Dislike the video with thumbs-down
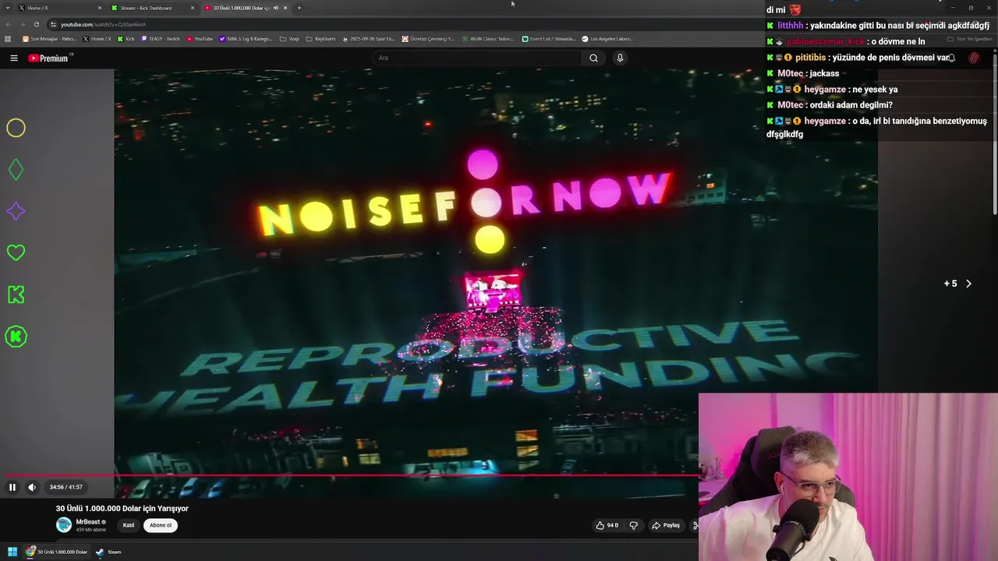 633,525
